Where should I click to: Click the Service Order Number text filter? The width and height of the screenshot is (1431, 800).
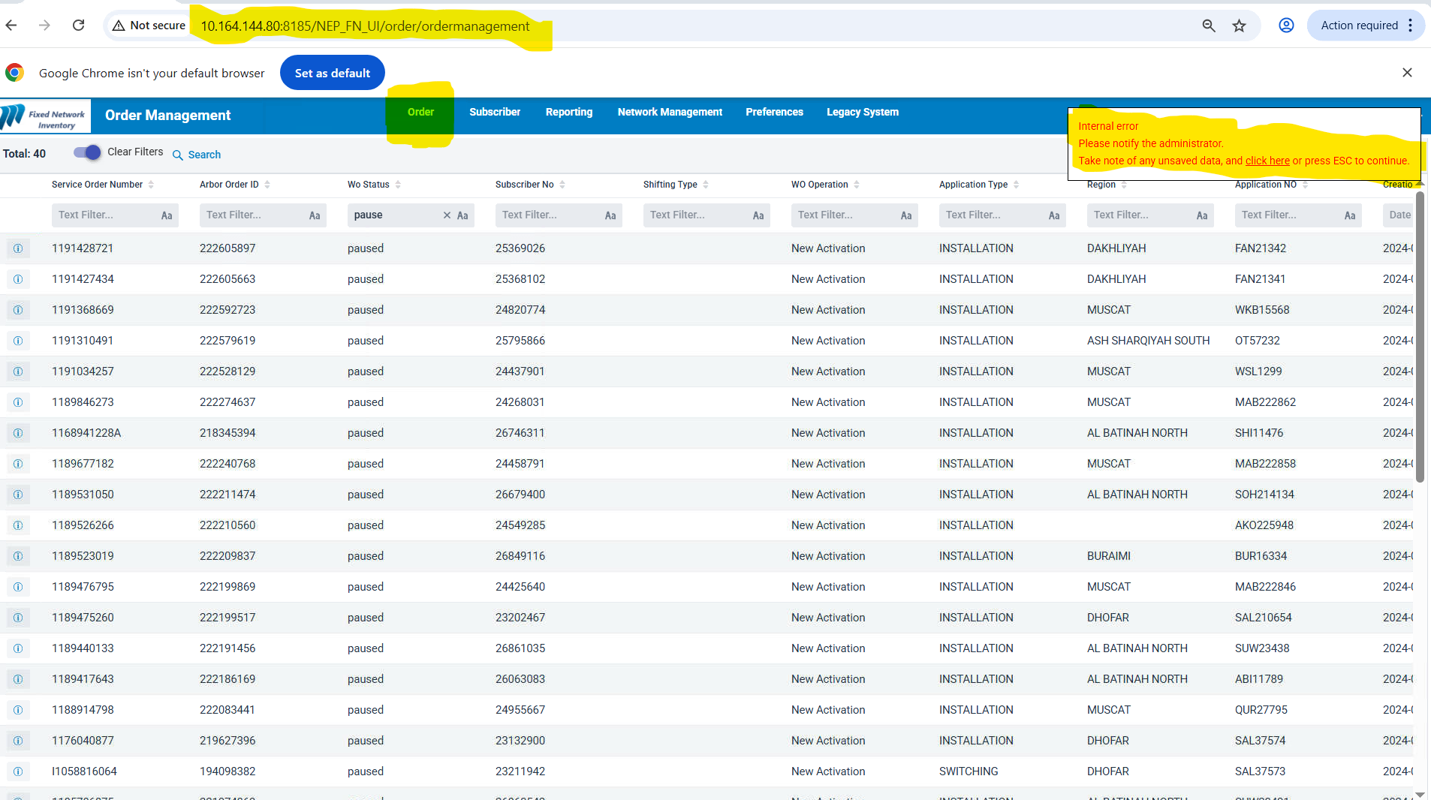click(x=105, y=215)
